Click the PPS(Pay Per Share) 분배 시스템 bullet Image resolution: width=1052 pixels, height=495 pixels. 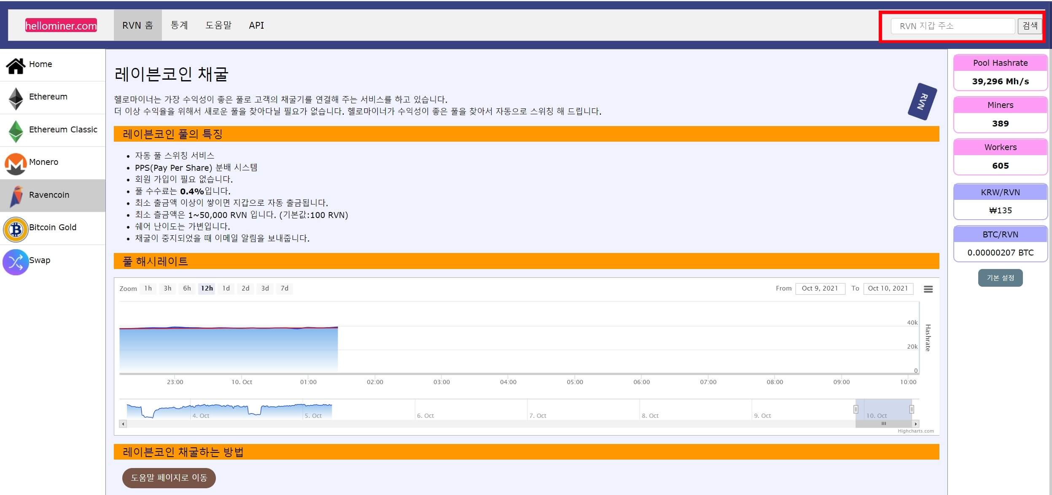tap(196, 167)
